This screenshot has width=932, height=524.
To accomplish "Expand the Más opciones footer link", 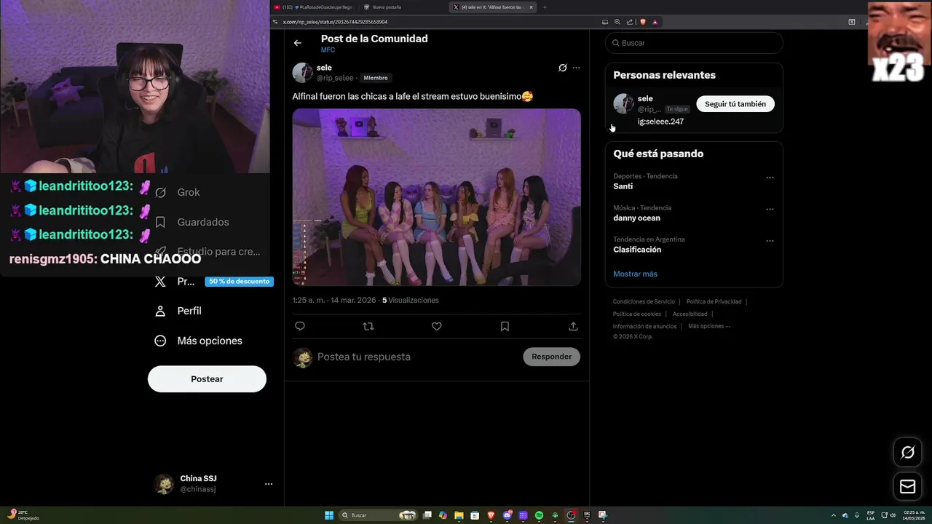I will tap(709, 326).
